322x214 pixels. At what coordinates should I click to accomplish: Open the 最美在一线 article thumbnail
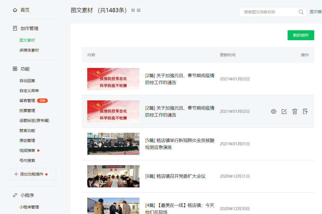pyautogui.click(x=113, y=206)
